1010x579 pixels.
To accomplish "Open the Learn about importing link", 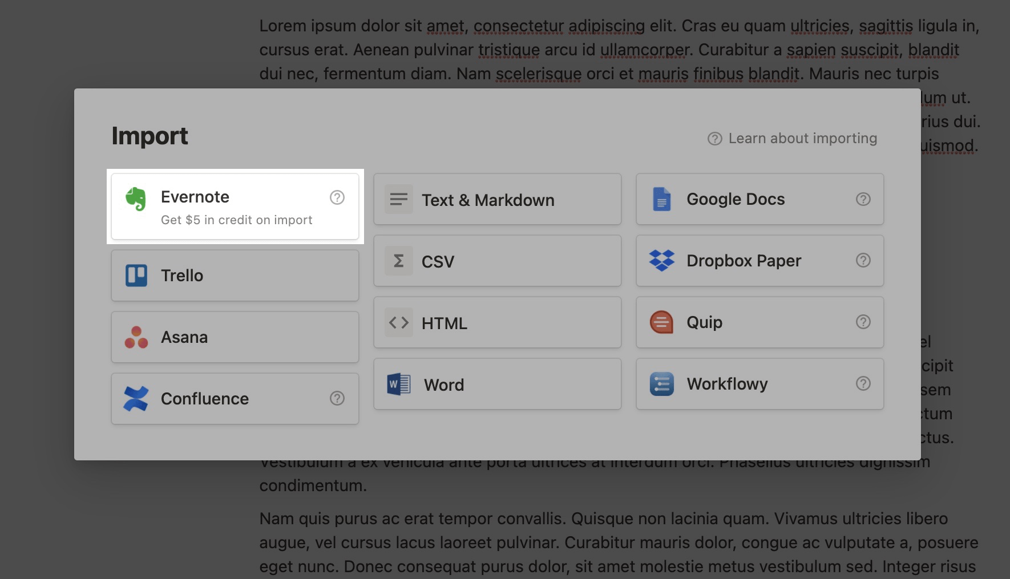I will pyautogui.click(x=793, y=139).
